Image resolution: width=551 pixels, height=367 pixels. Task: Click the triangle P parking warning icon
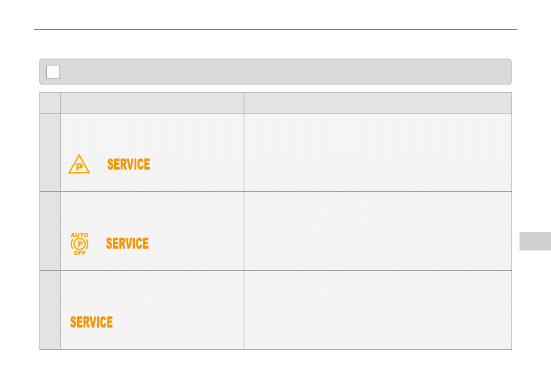point(79,165)
